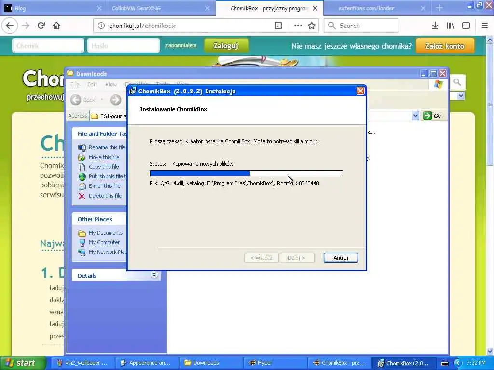
Task: Open the View menu in Downloads window
Action: click(111, 84)
